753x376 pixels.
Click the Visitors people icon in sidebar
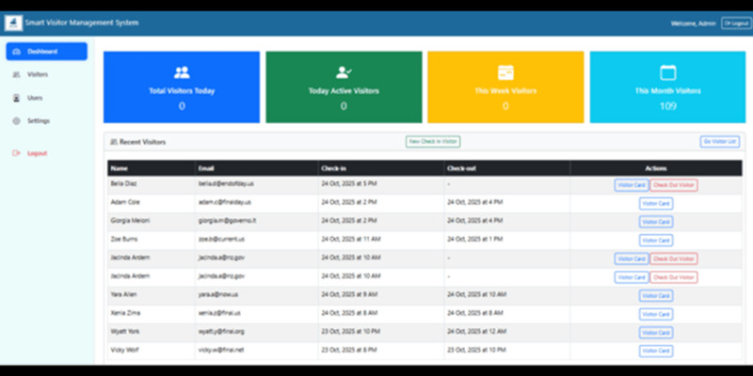(16, 74)
